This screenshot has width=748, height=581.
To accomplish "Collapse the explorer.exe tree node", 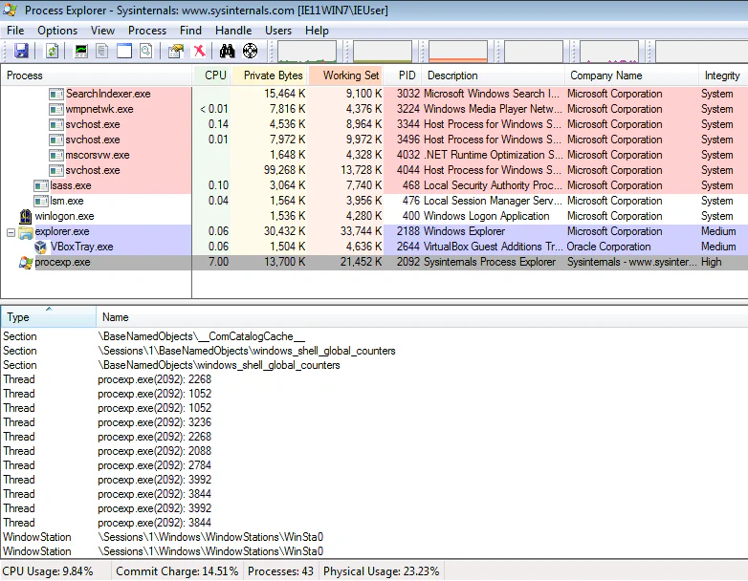I will (11, 232).
